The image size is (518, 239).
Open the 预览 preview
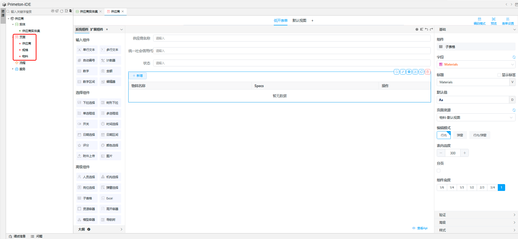click(x=494, y=21)
